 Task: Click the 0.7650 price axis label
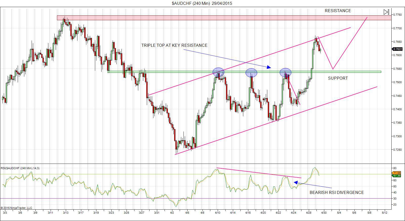pyautogui.click(x=397, y=42)
